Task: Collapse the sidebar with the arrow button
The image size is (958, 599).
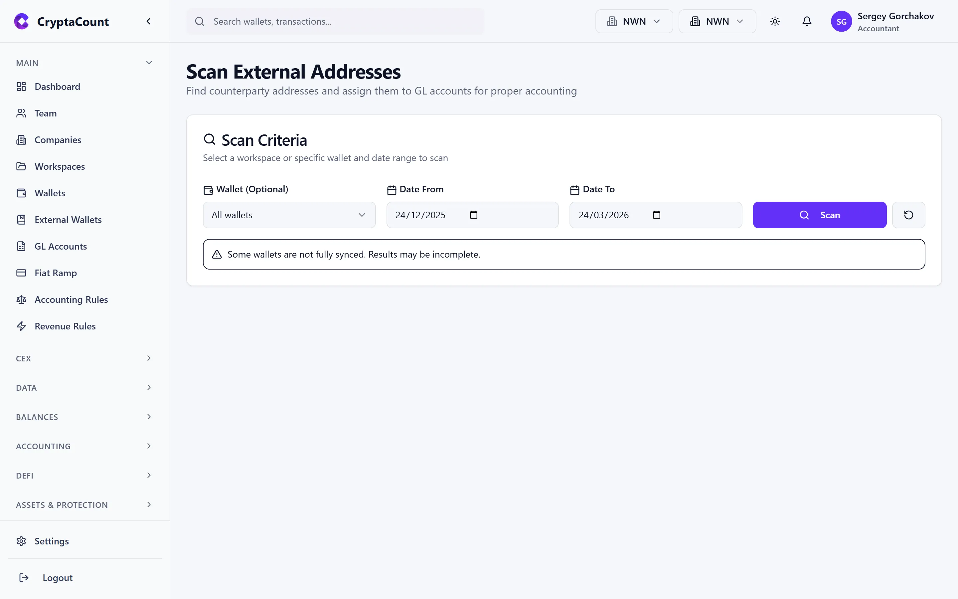Action: click(148, 21)
